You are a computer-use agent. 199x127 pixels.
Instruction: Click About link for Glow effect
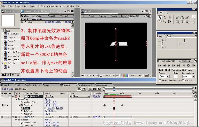tap(68, 22)
